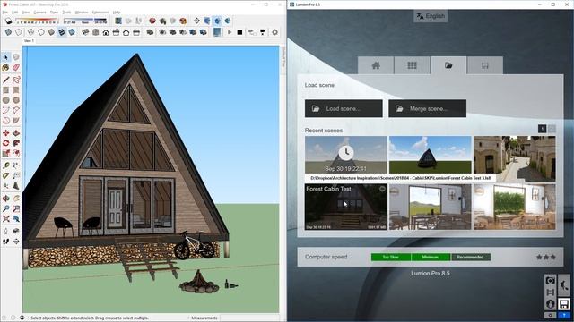Adjust the shadow time slider in SketchUp
The height and width of the screenshot is (322, 574).
coord(84,21)
